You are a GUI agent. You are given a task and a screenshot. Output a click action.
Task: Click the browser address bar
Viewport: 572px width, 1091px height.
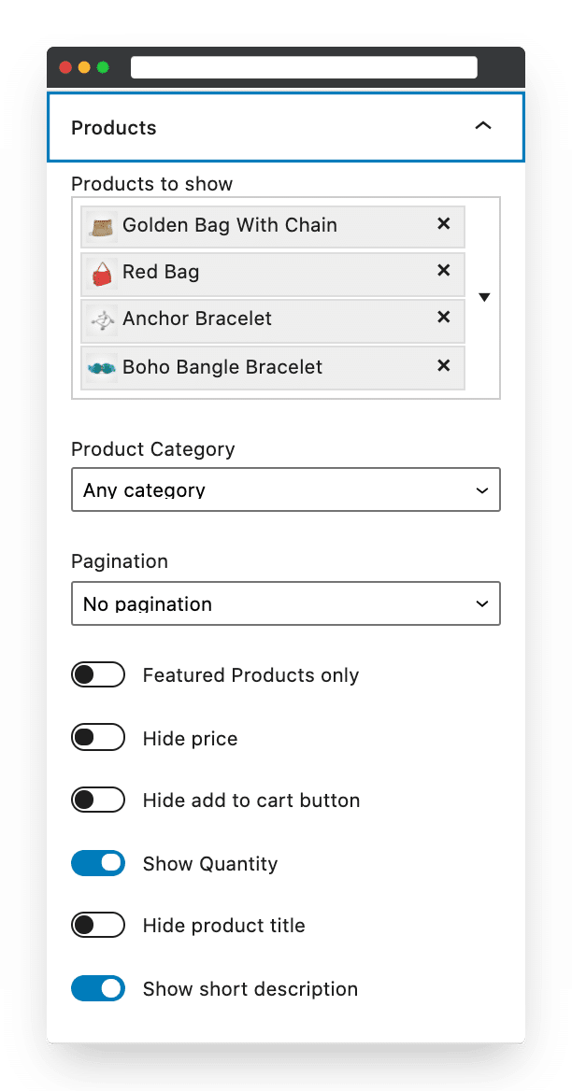click(304, 67)
